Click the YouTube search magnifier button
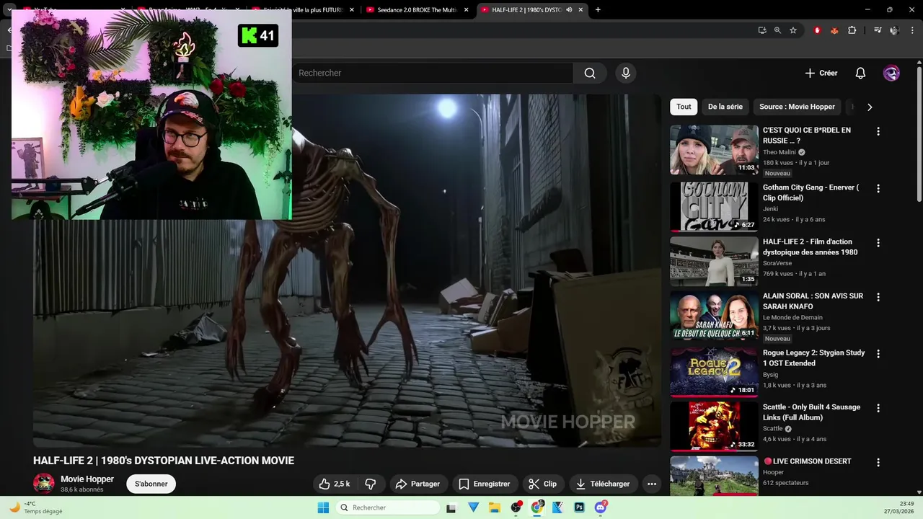This screenshot has height=519, width=923. (590, 73)
